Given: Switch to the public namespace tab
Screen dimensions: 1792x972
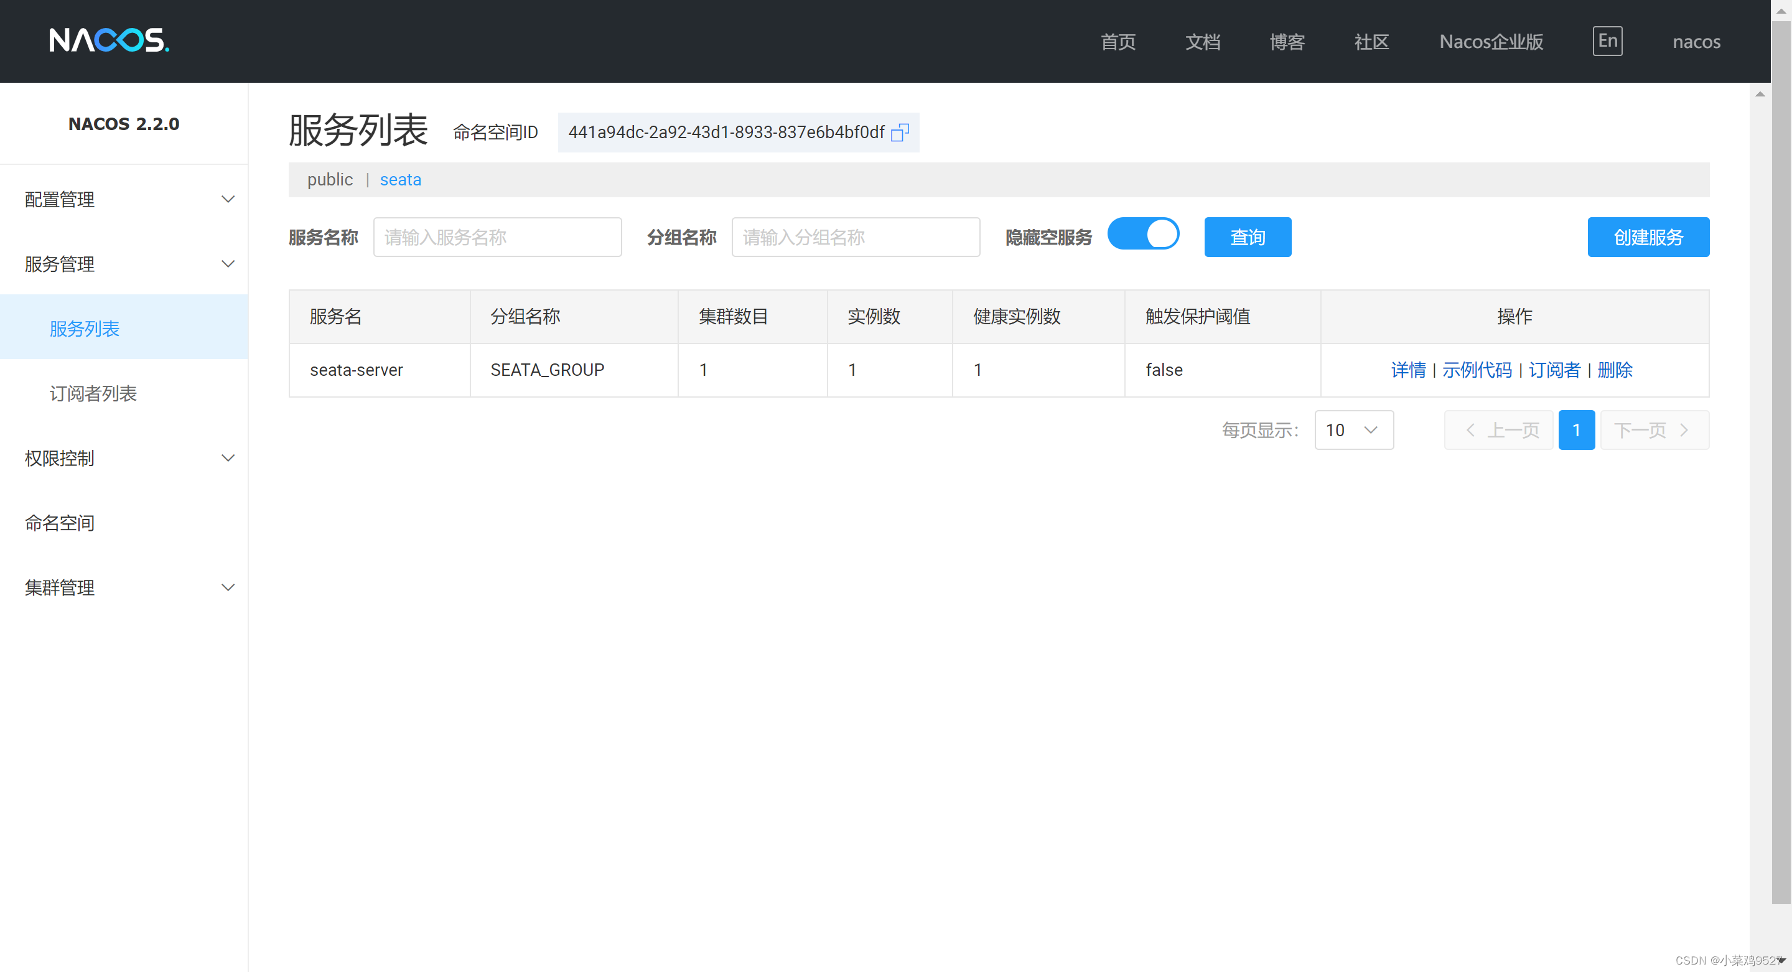Looking at the screenshot, I should point(330,179).
